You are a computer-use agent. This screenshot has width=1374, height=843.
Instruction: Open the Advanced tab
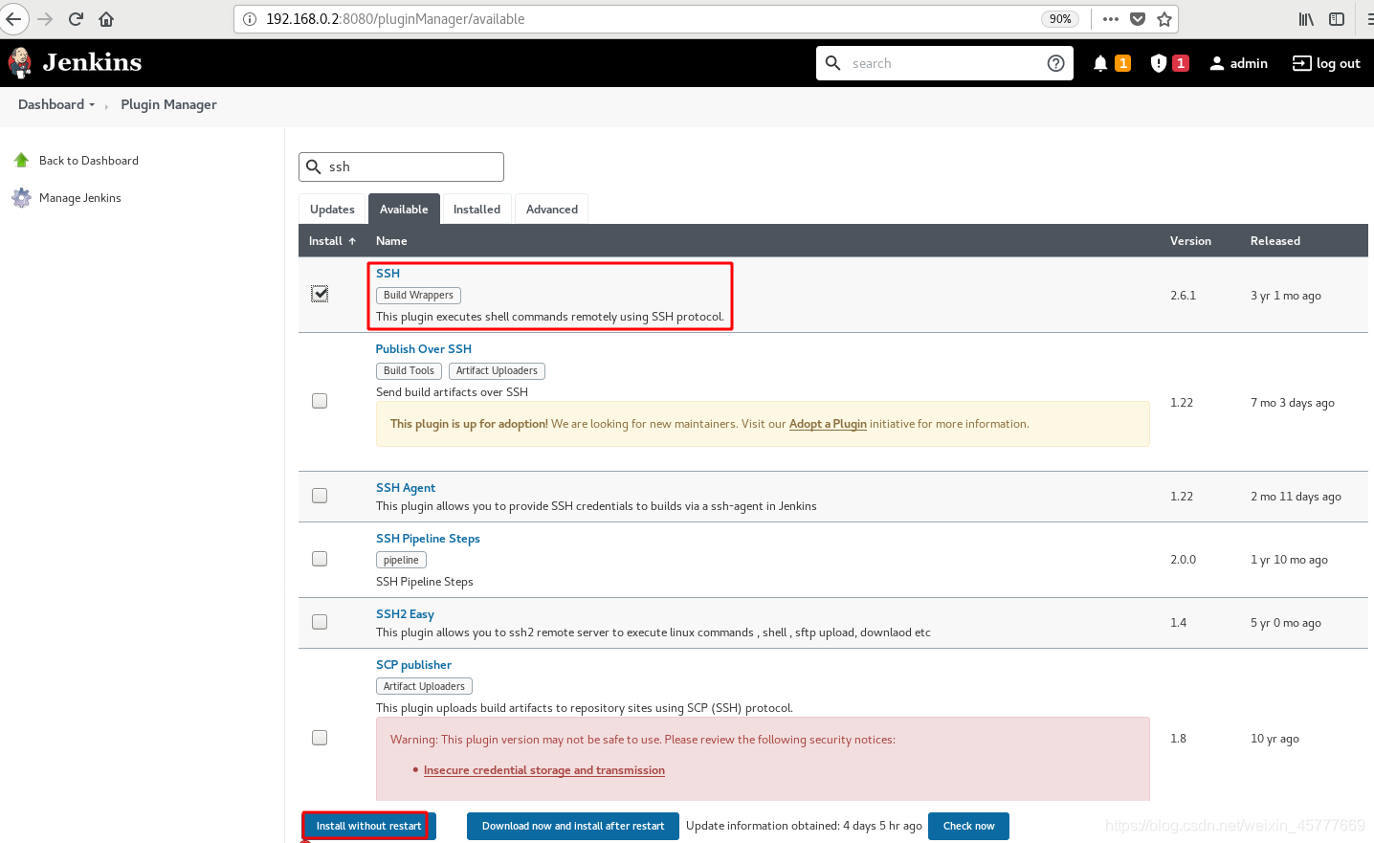pyautogui.click(x=552, y=210)
